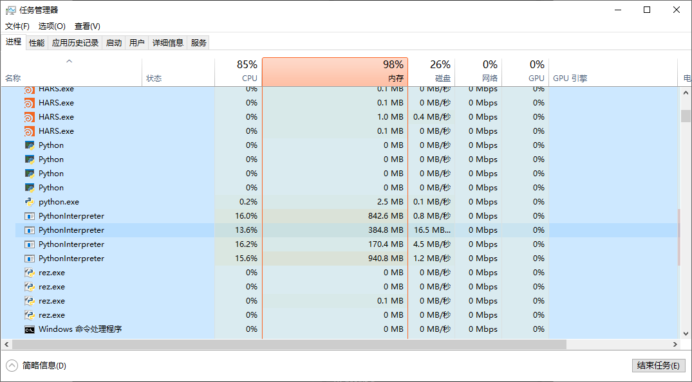
Task: Click the Task Manager icon in title bar
Action: pos(10,10)
